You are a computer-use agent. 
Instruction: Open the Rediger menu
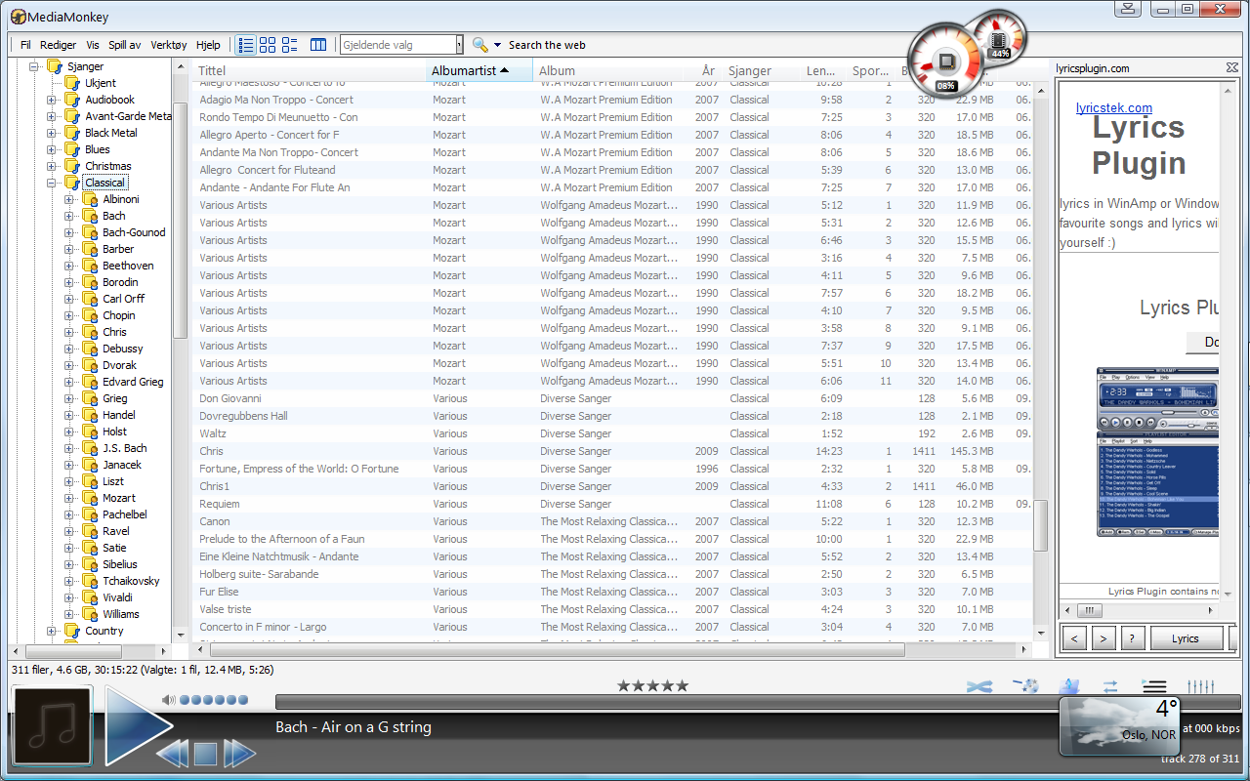pyautogui.click(x=59, y=45)
